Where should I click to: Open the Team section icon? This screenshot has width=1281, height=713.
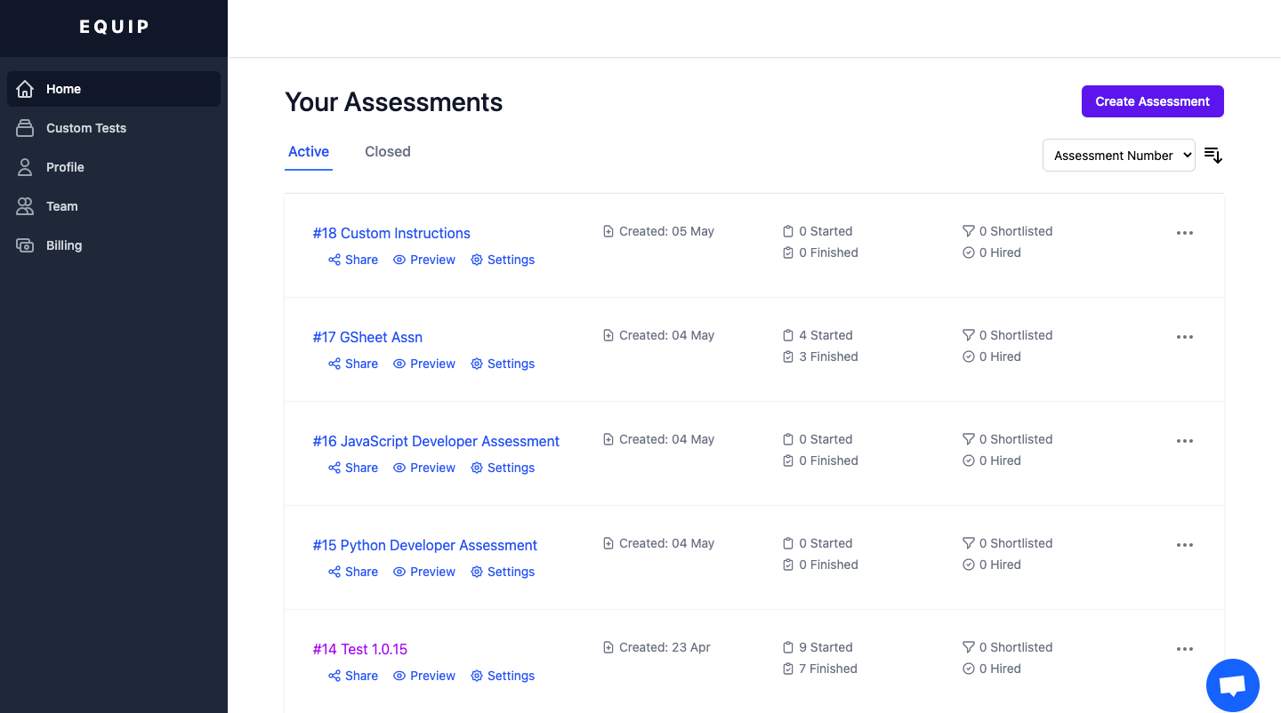25,206
